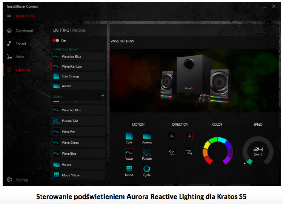
Task: Click the Solo Orange label
Action: click(71, 76)
